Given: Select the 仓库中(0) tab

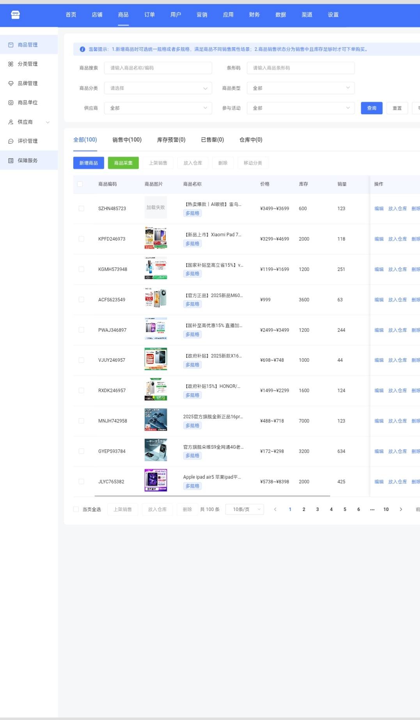Looking at the screenshot, I should (x=251, y=140).
